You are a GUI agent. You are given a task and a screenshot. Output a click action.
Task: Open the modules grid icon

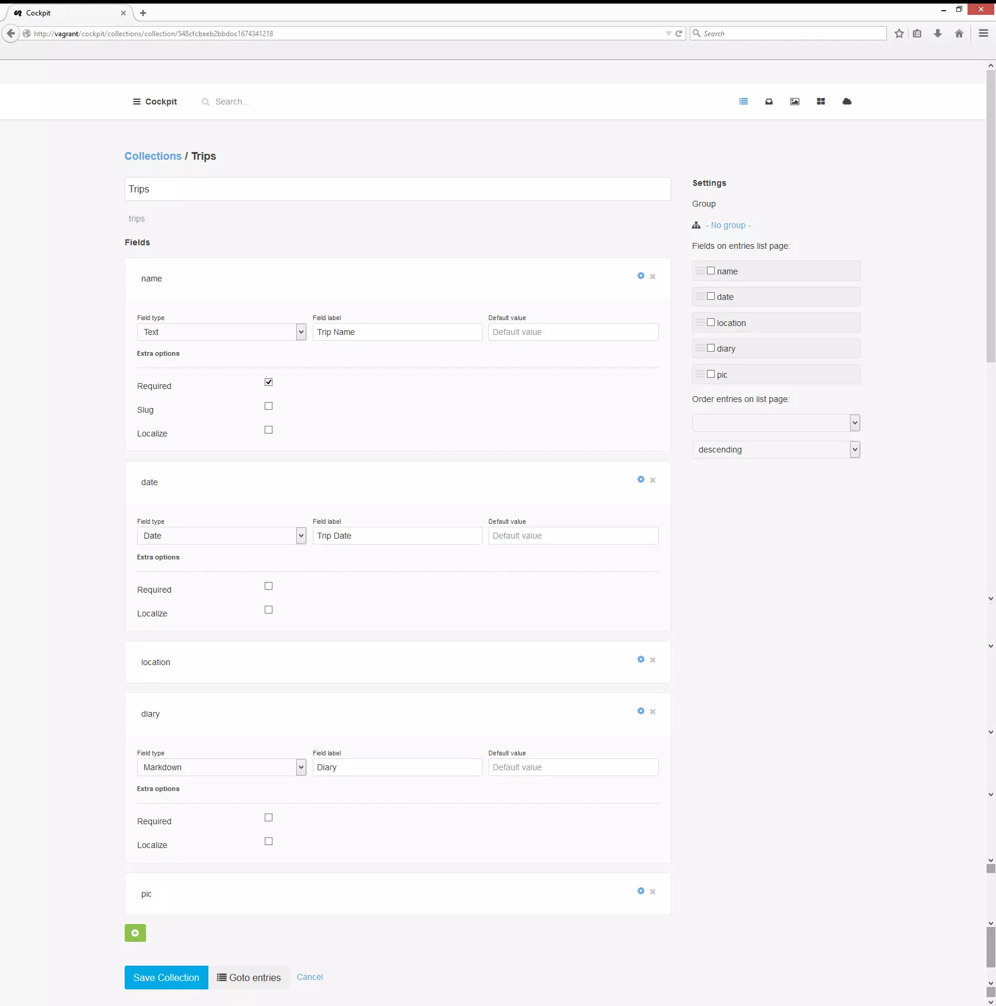(x=820, y=102)
